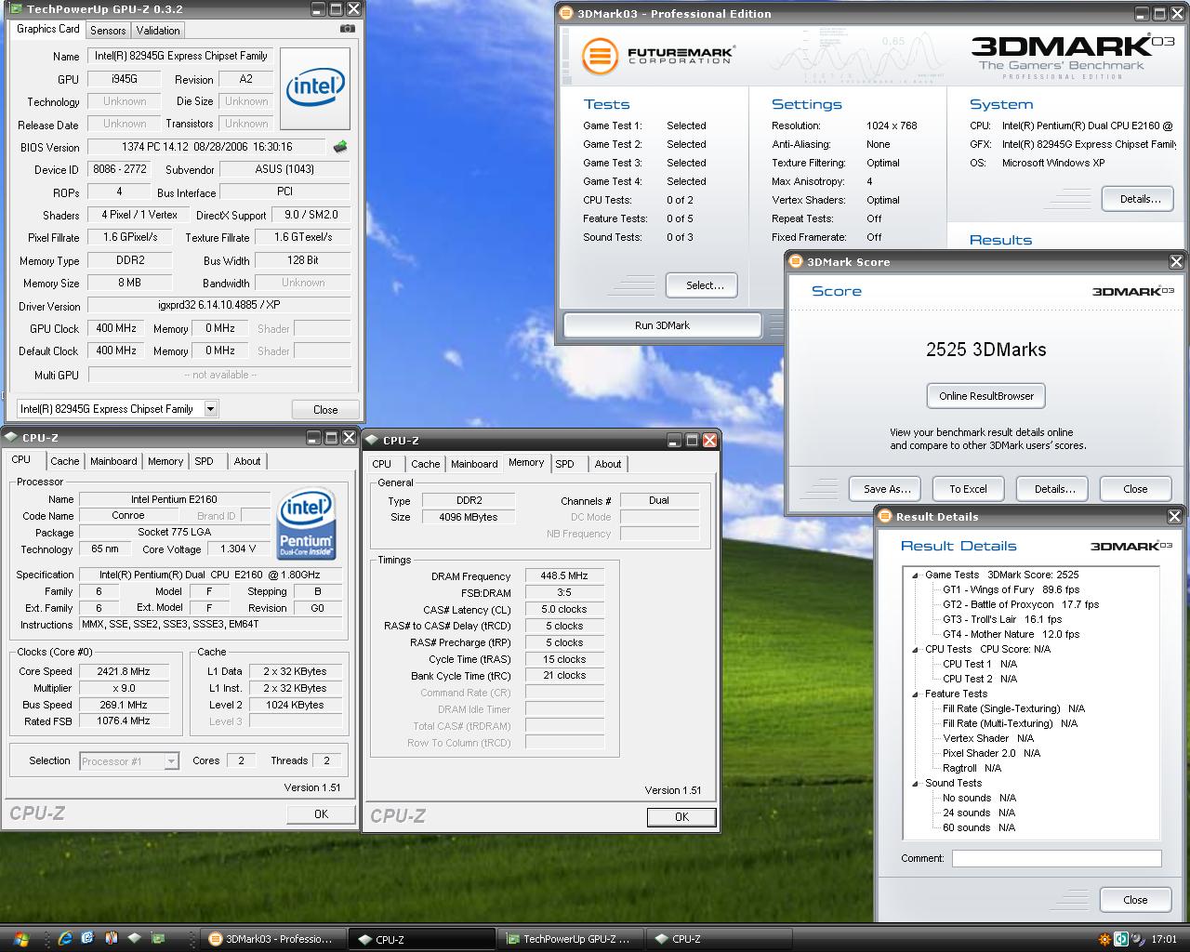1190x952 pixels.
Task: Click the Comment input field
Action: [1056, 858]
